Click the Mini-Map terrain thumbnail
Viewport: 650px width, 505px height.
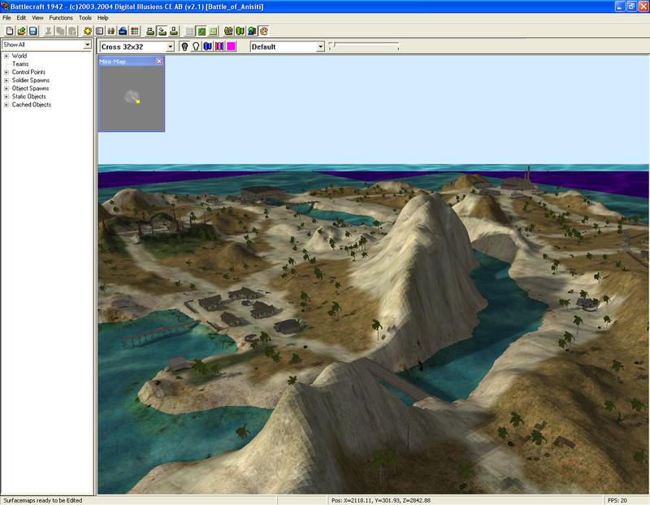(x=132, y=98)
